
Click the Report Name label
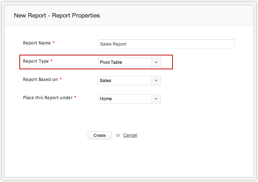(37, 43)
